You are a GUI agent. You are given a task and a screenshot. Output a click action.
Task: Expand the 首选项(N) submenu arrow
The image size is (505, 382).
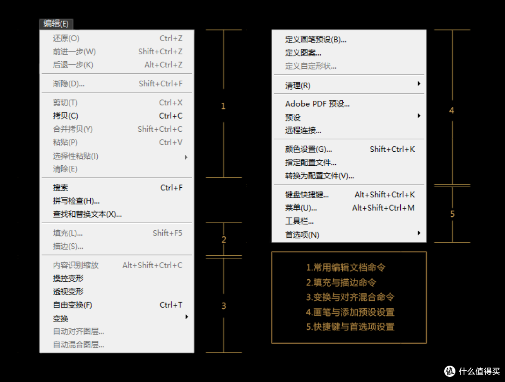(419, 234)
